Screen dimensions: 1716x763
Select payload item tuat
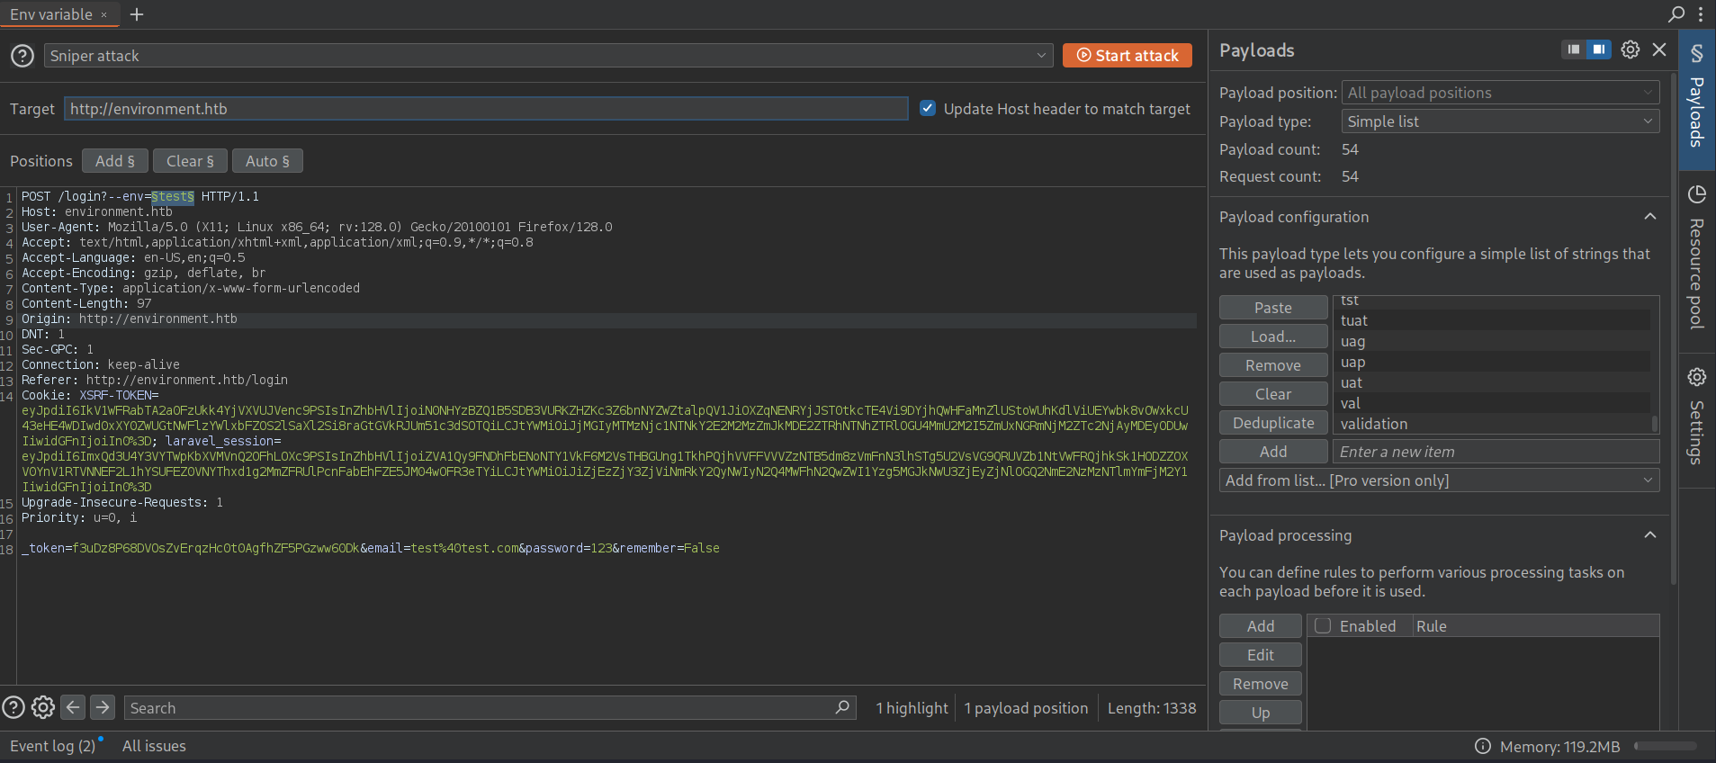pos(1492,320)
